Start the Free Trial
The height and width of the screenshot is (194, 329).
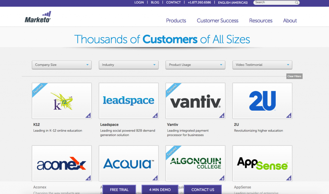coord(119,190)
